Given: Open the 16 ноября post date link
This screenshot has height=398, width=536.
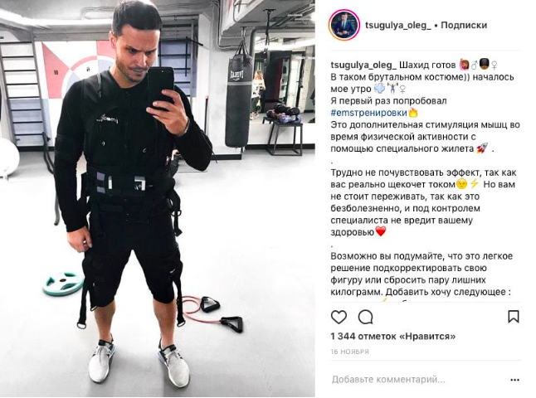Looking at the screenshot, I should [349, 352].
